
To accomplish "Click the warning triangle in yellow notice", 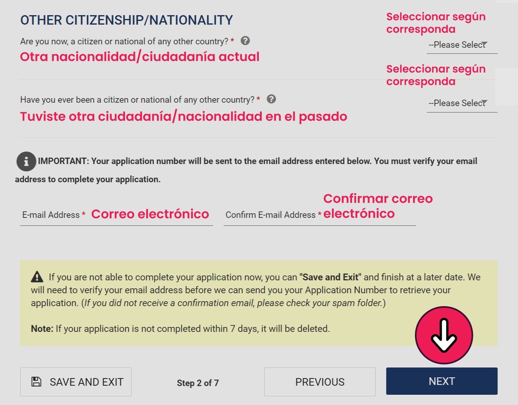I will point(37,277).
